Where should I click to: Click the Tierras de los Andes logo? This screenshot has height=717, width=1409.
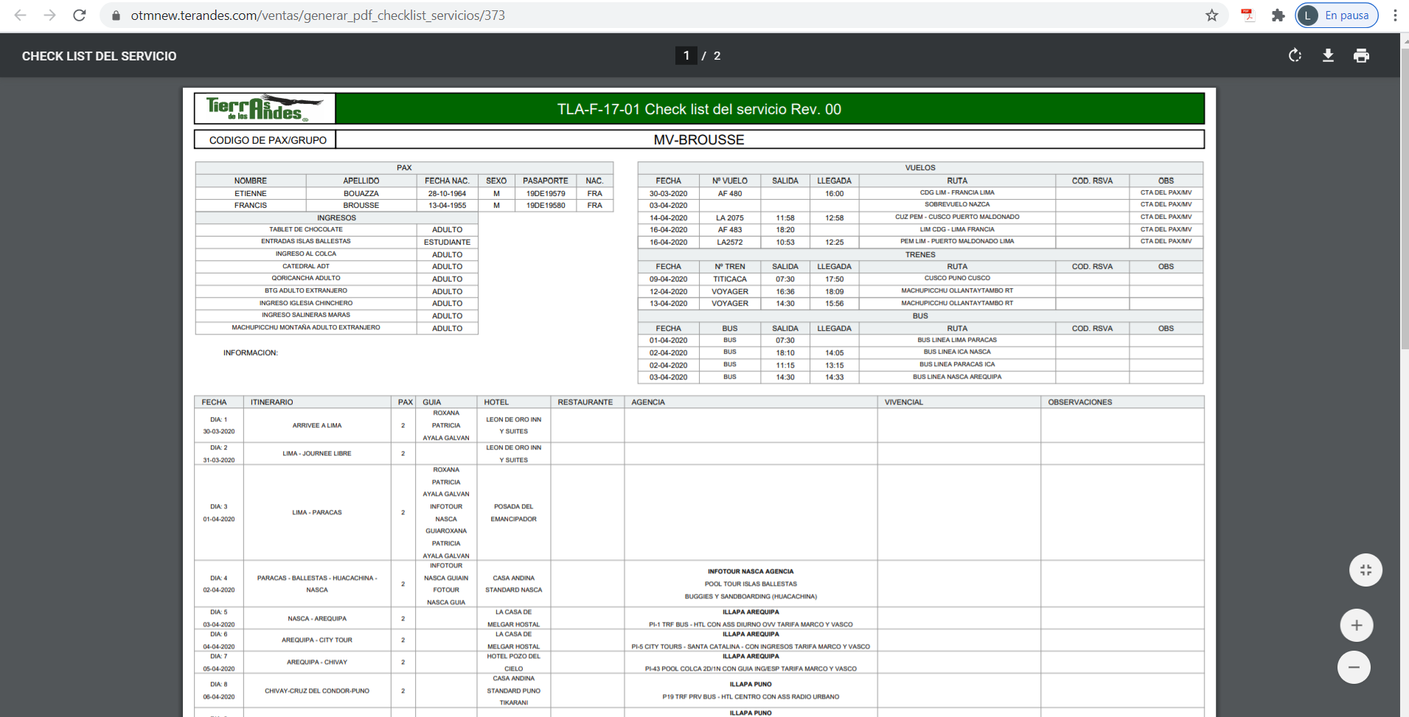tap(265, 108)
